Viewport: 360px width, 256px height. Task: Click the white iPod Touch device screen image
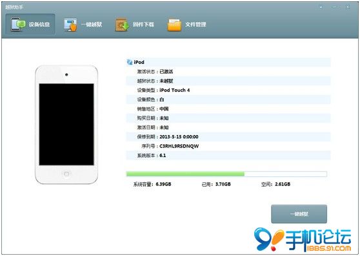[x=66, y=124]
